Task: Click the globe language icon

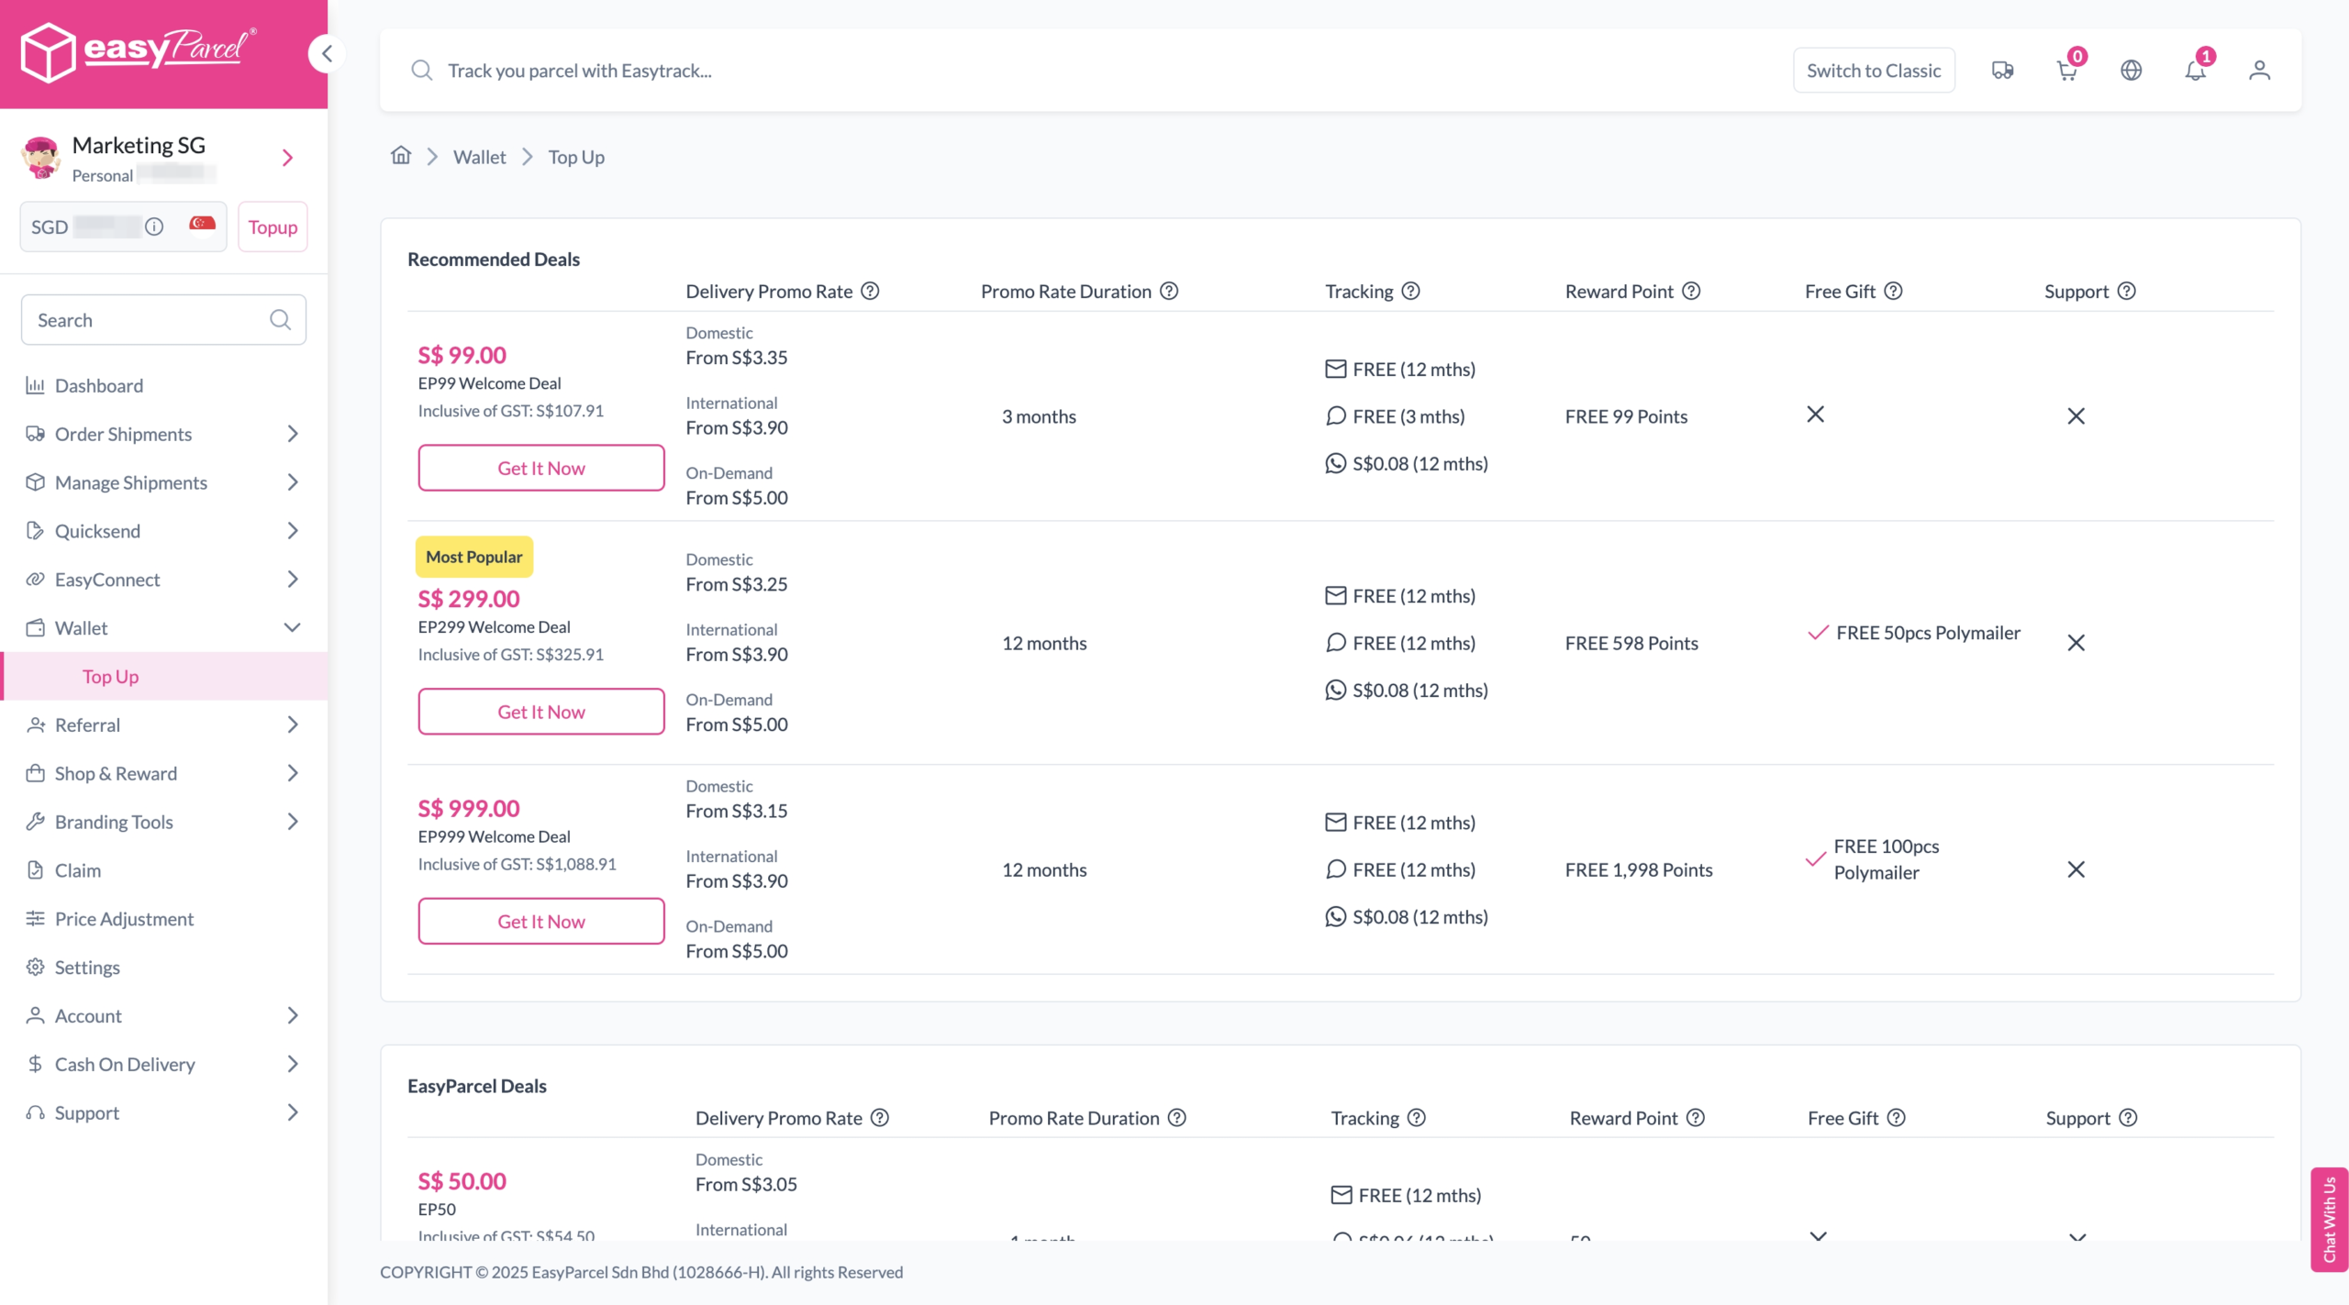Action: coord(2131,71)
